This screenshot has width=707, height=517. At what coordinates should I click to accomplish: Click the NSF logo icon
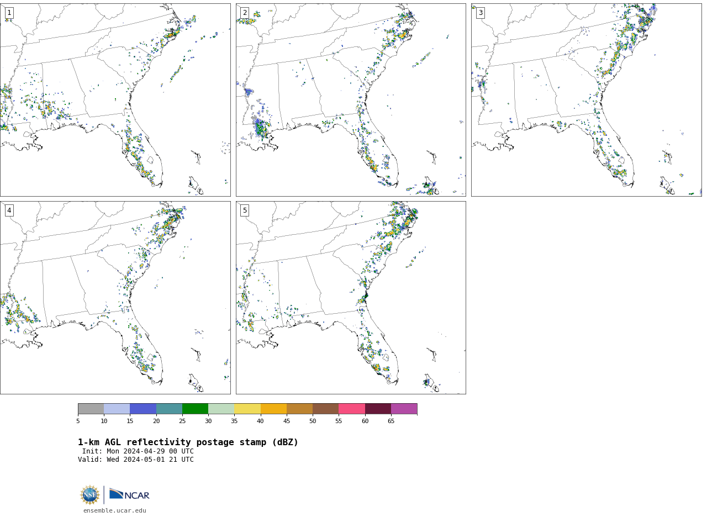90,495
